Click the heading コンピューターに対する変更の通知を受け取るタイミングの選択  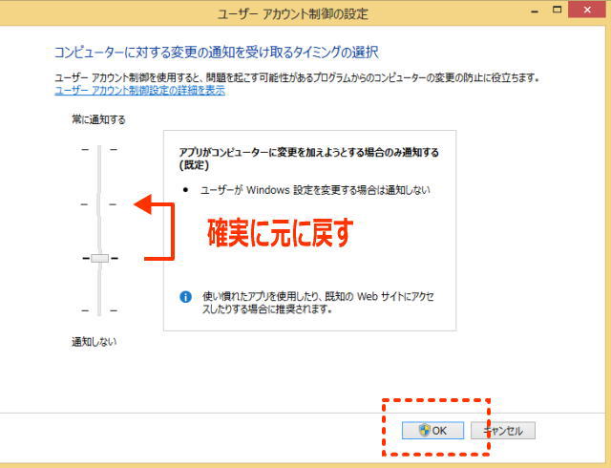pos(217,52)
